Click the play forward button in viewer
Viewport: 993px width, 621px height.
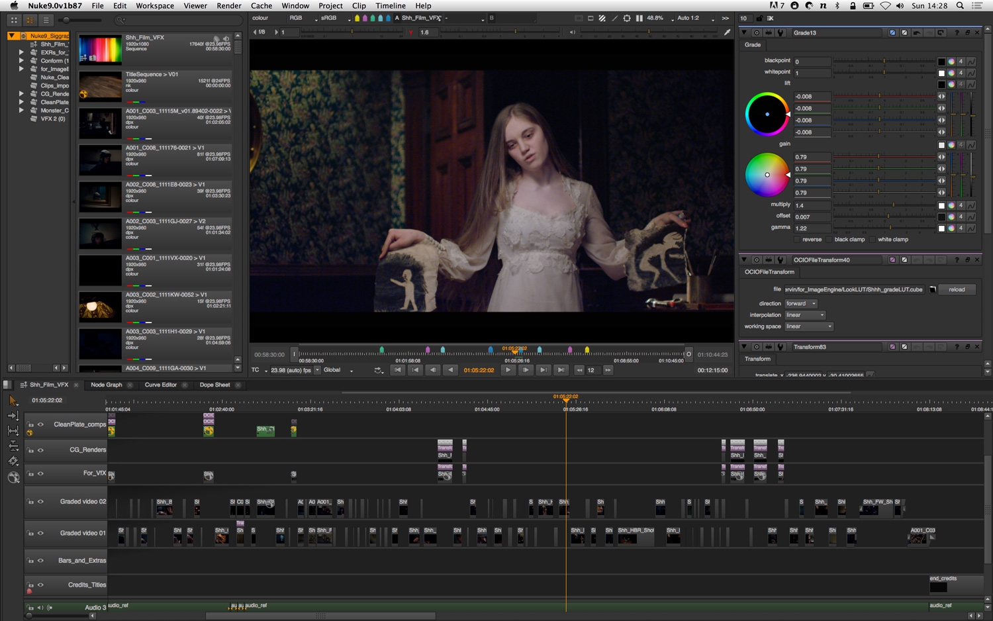[x=508, y=370]
